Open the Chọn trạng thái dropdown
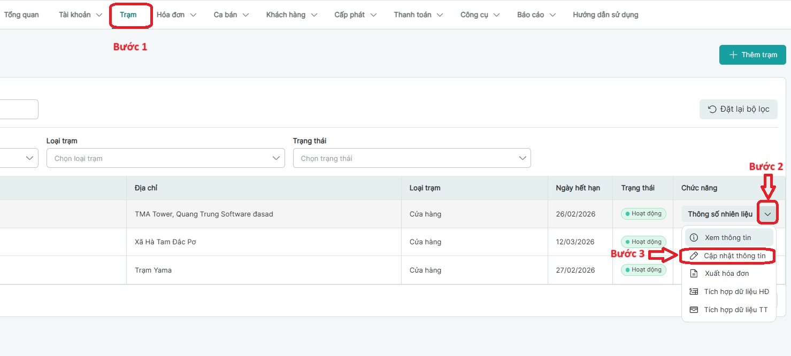This screenshot has width=791, height=356. coord(411,158)
